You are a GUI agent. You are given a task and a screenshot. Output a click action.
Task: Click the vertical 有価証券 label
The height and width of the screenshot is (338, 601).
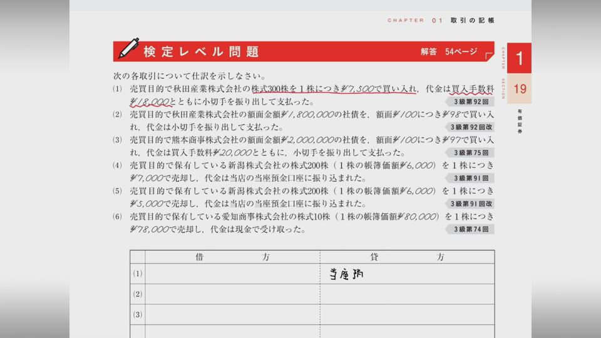point(520,121)
